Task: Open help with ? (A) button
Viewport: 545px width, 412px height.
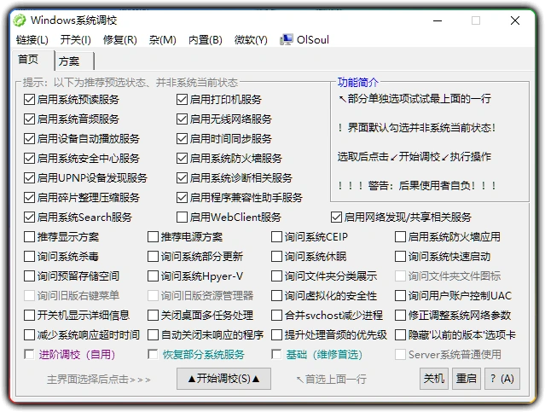Action: coord(502,379)
